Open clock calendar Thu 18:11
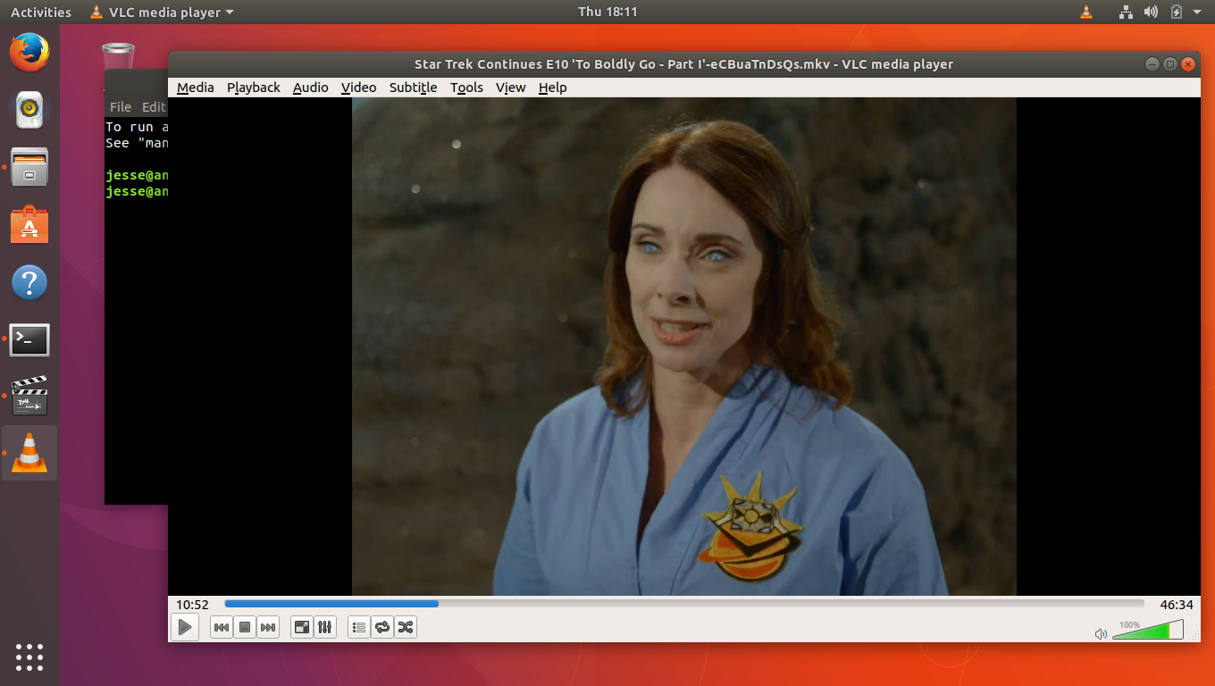Image resolution: width=1215 pixels, height=686 pixels. [607, 12]
